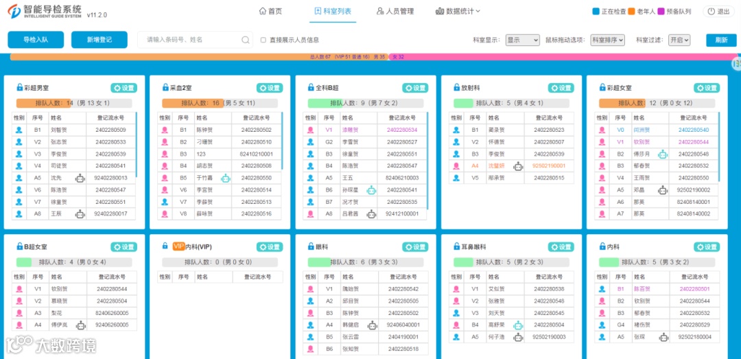Expand the 数据统计 menu

pyautogui.click(x=458, y=12)
